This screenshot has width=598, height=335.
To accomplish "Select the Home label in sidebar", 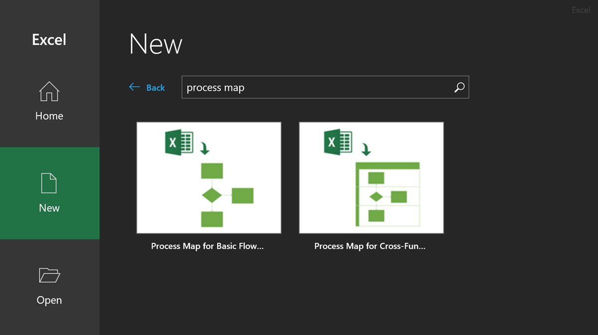I will tap(49, 116).
